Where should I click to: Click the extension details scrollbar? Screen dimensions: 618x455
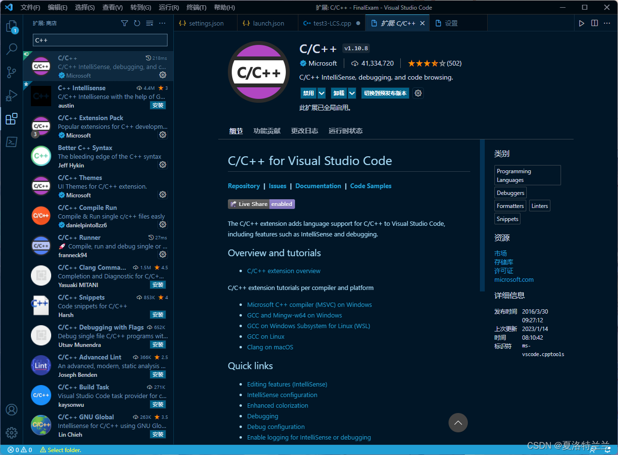pos(482,216)
